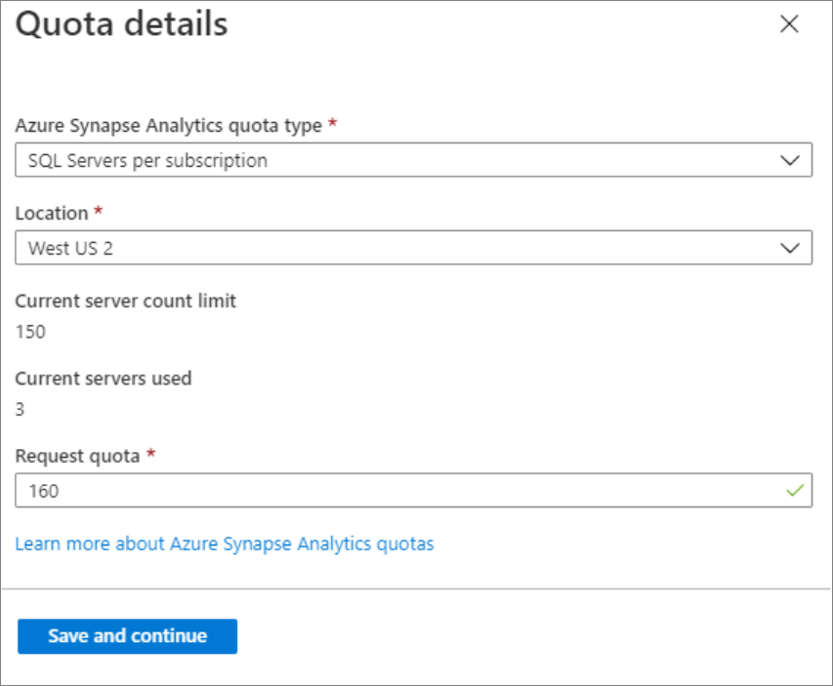Expand the quota type dropdown chevron

791,161
